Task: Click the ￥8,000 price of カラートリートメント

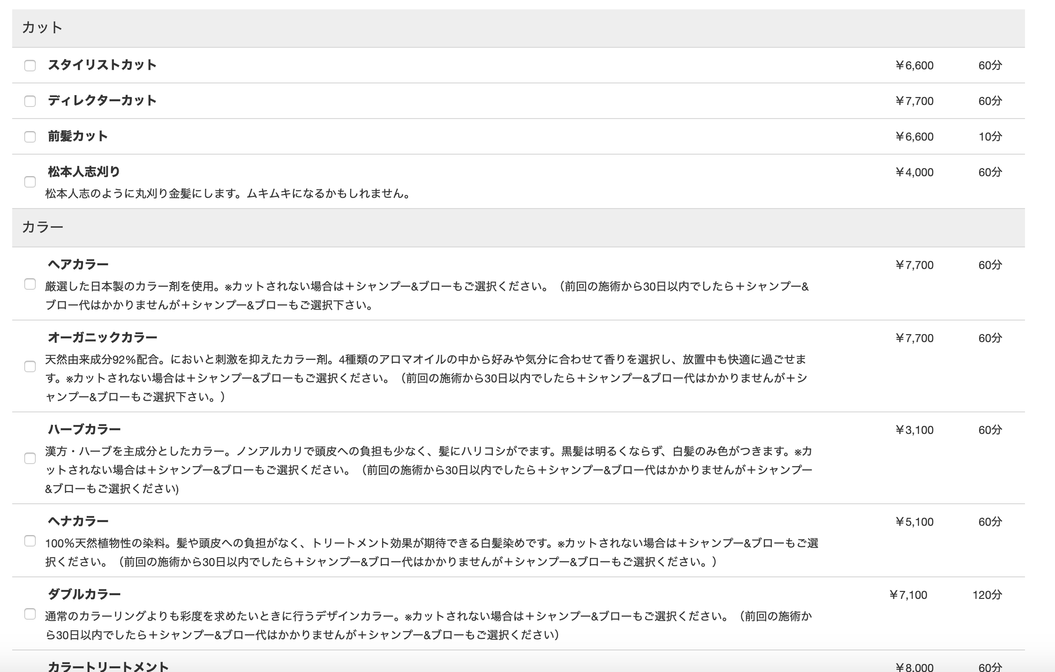Action: tap(914, 667)
